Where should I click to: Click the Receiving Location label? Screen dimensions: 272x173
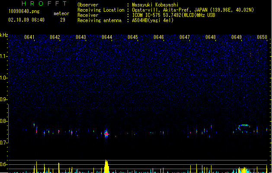(x=101, y=10)
